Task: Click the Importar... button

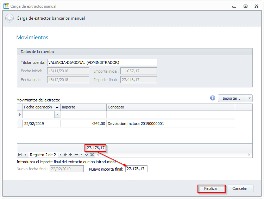Action: coord(232,98)
